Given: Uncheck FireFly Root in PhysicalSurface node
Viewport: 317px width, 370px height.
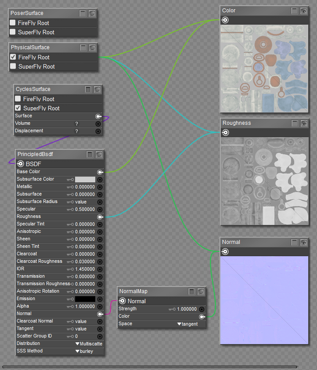Looking at the screenshot, I should pos(13,57).
